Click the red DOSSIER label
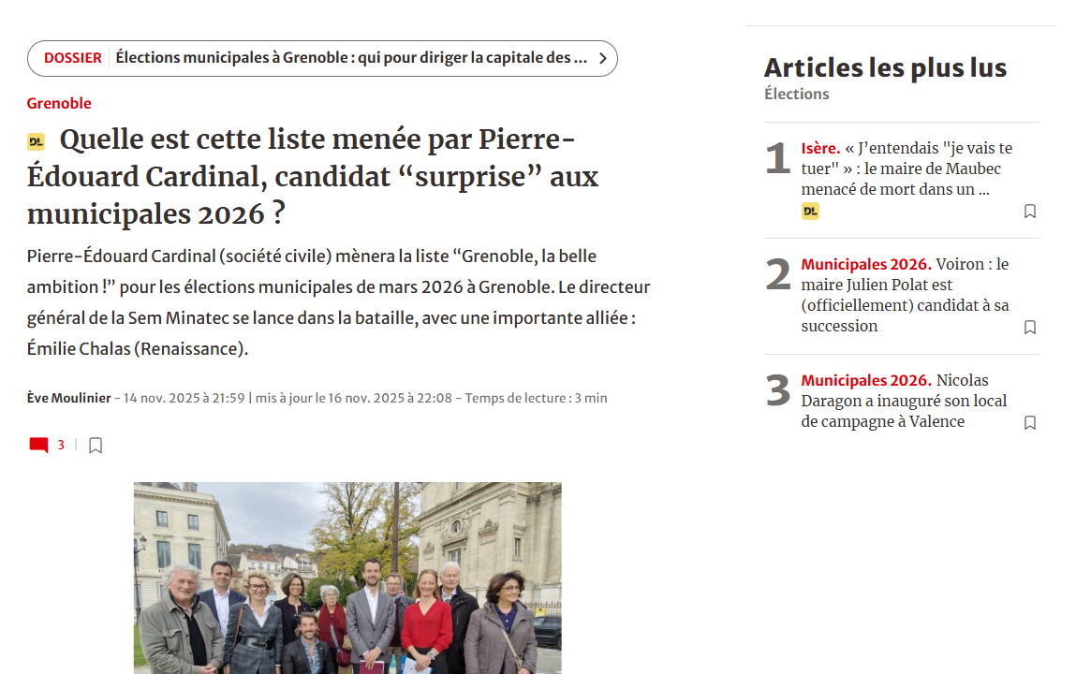Image resolution: width=1076 pixels, height=674 pixels. (73, 58)
